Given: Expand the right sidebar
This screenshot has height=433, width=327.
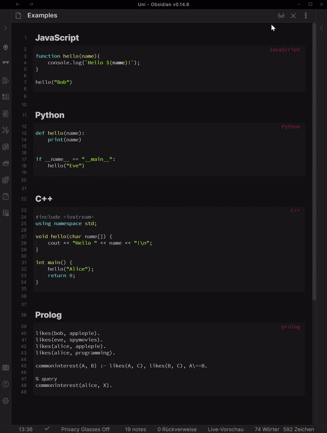Looking at the screenshot, I should pyautogui.click(x=321, y=28).
